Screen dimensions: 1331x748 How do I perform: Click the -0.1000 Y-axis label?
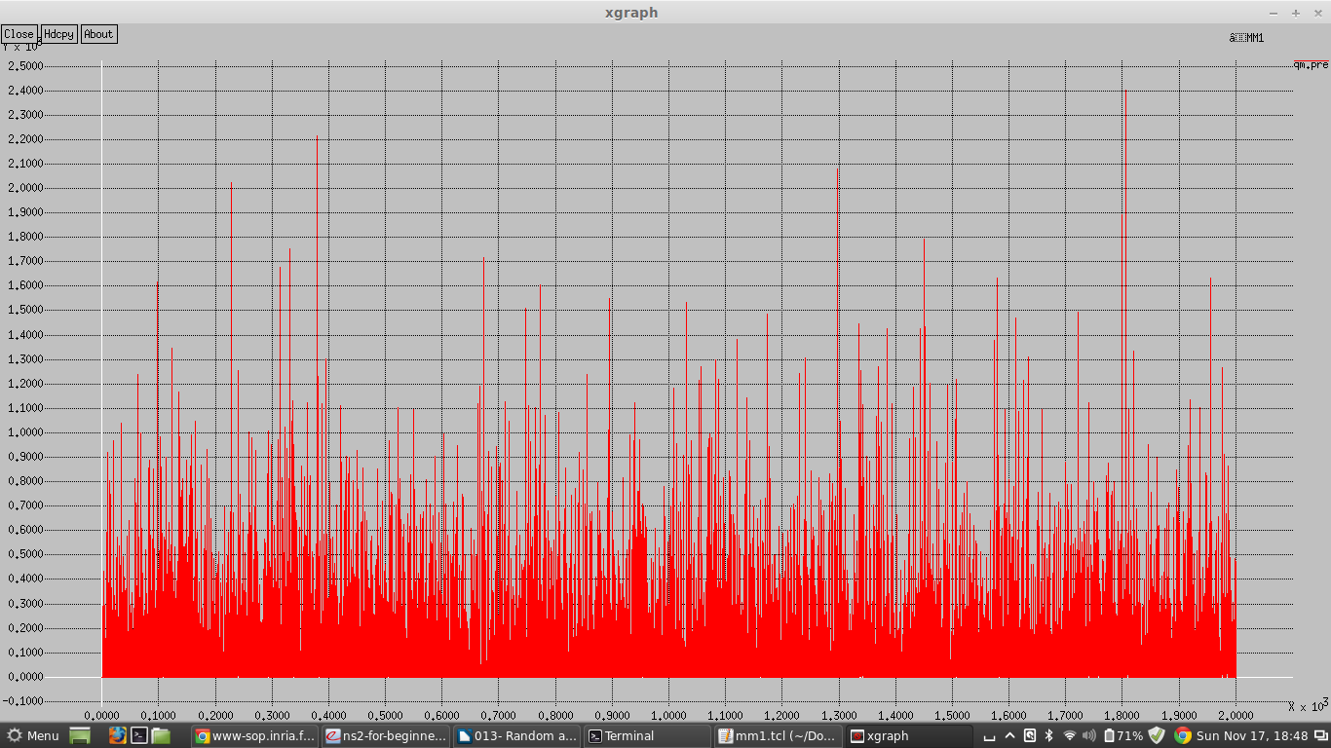pyautogui.click(x=22, y=701)
